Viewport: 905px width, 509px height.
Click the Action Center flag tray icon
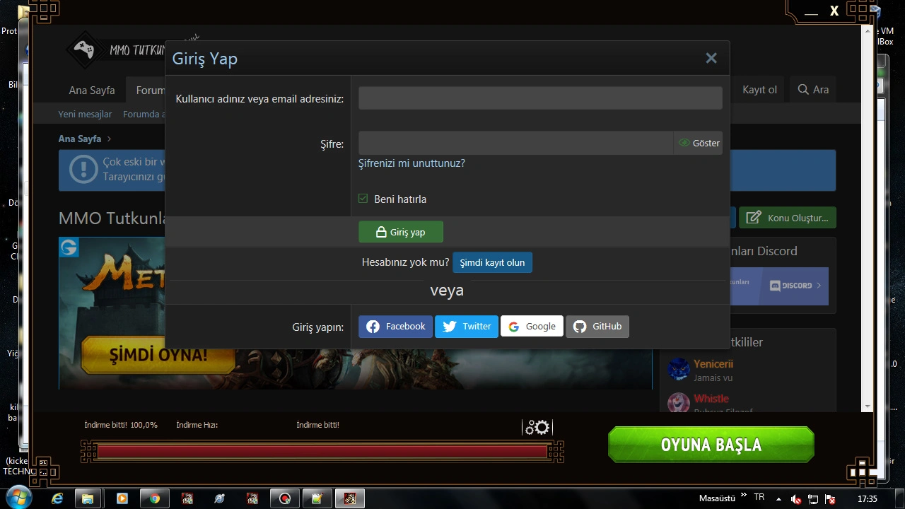(x=830, y=499)
